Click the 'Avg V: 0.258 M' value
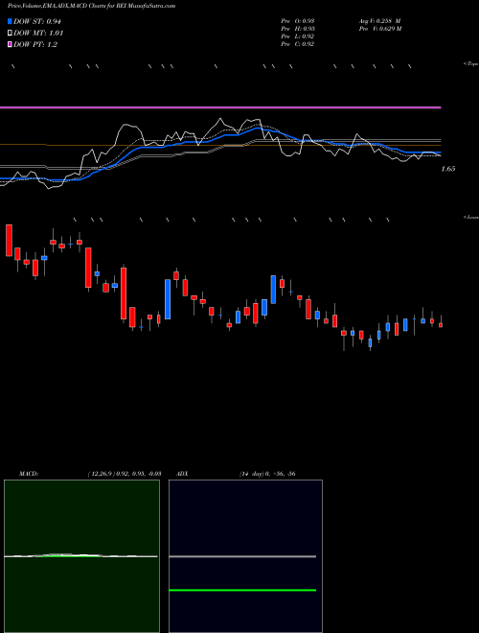The height and width of the screenshot is (633, 479). 379,21
